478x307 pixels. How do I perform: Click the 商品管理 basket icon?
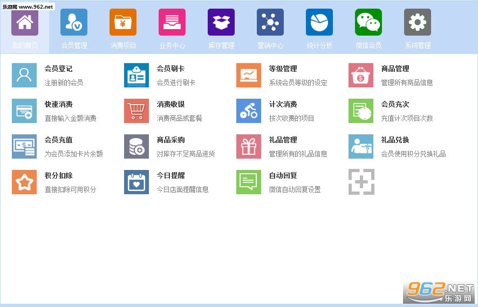point(360,75)
